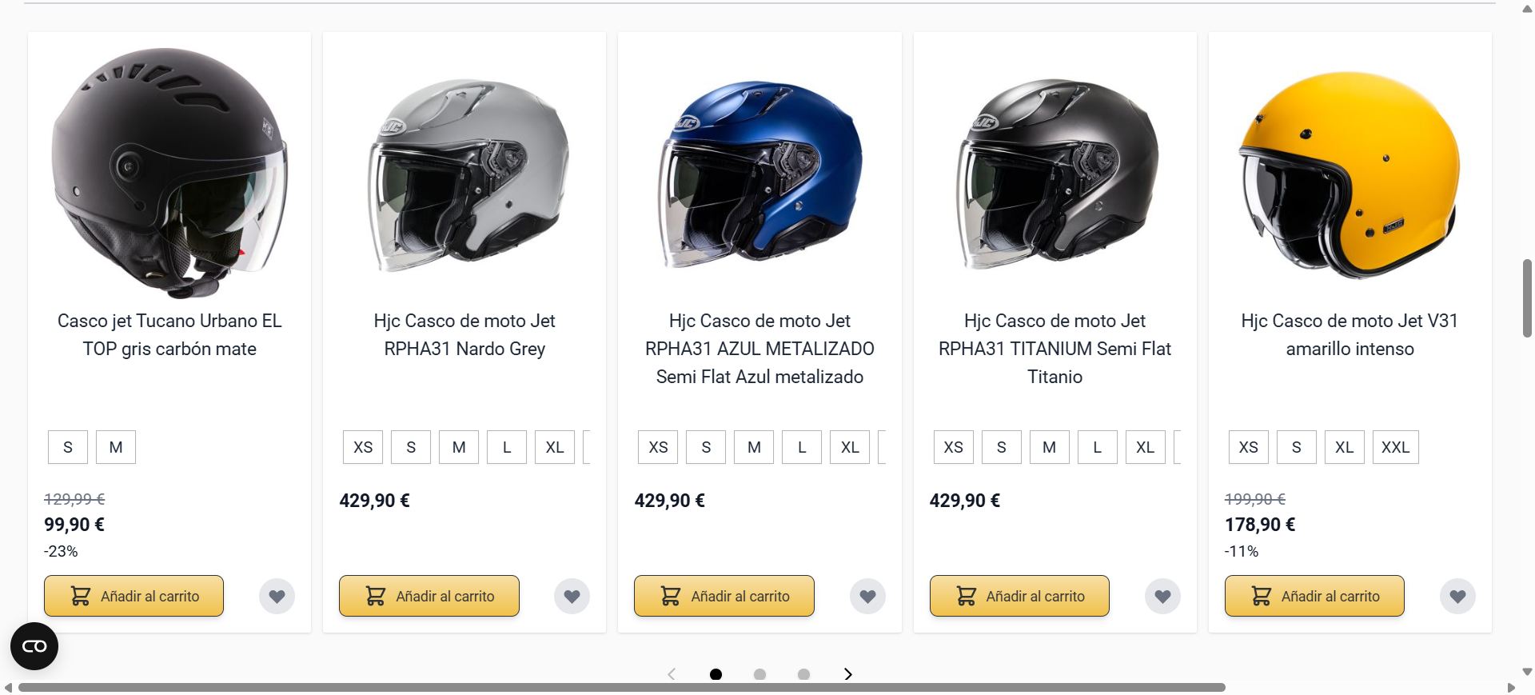
Task: Go to third carousel page dot
Action: [803, 674]
